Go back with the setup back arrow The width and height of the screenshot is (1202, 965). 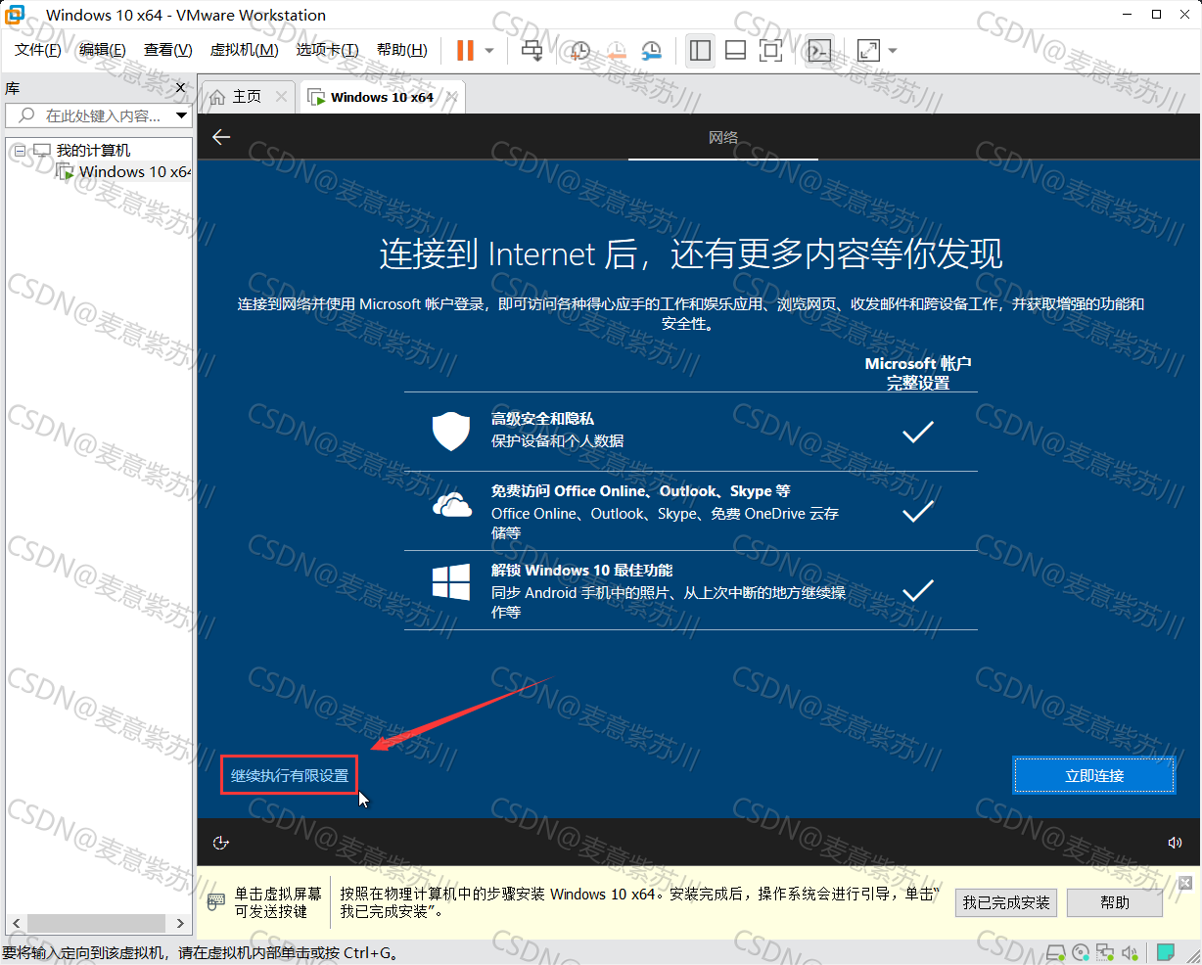click(x=221, y=137)
